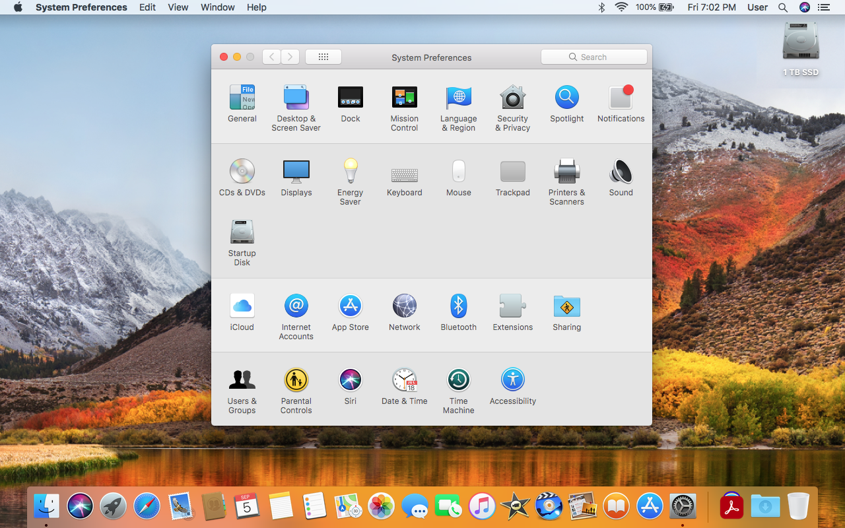
Task: Open Adobe Acrobat from the Dock
Action: click(731, 506)
